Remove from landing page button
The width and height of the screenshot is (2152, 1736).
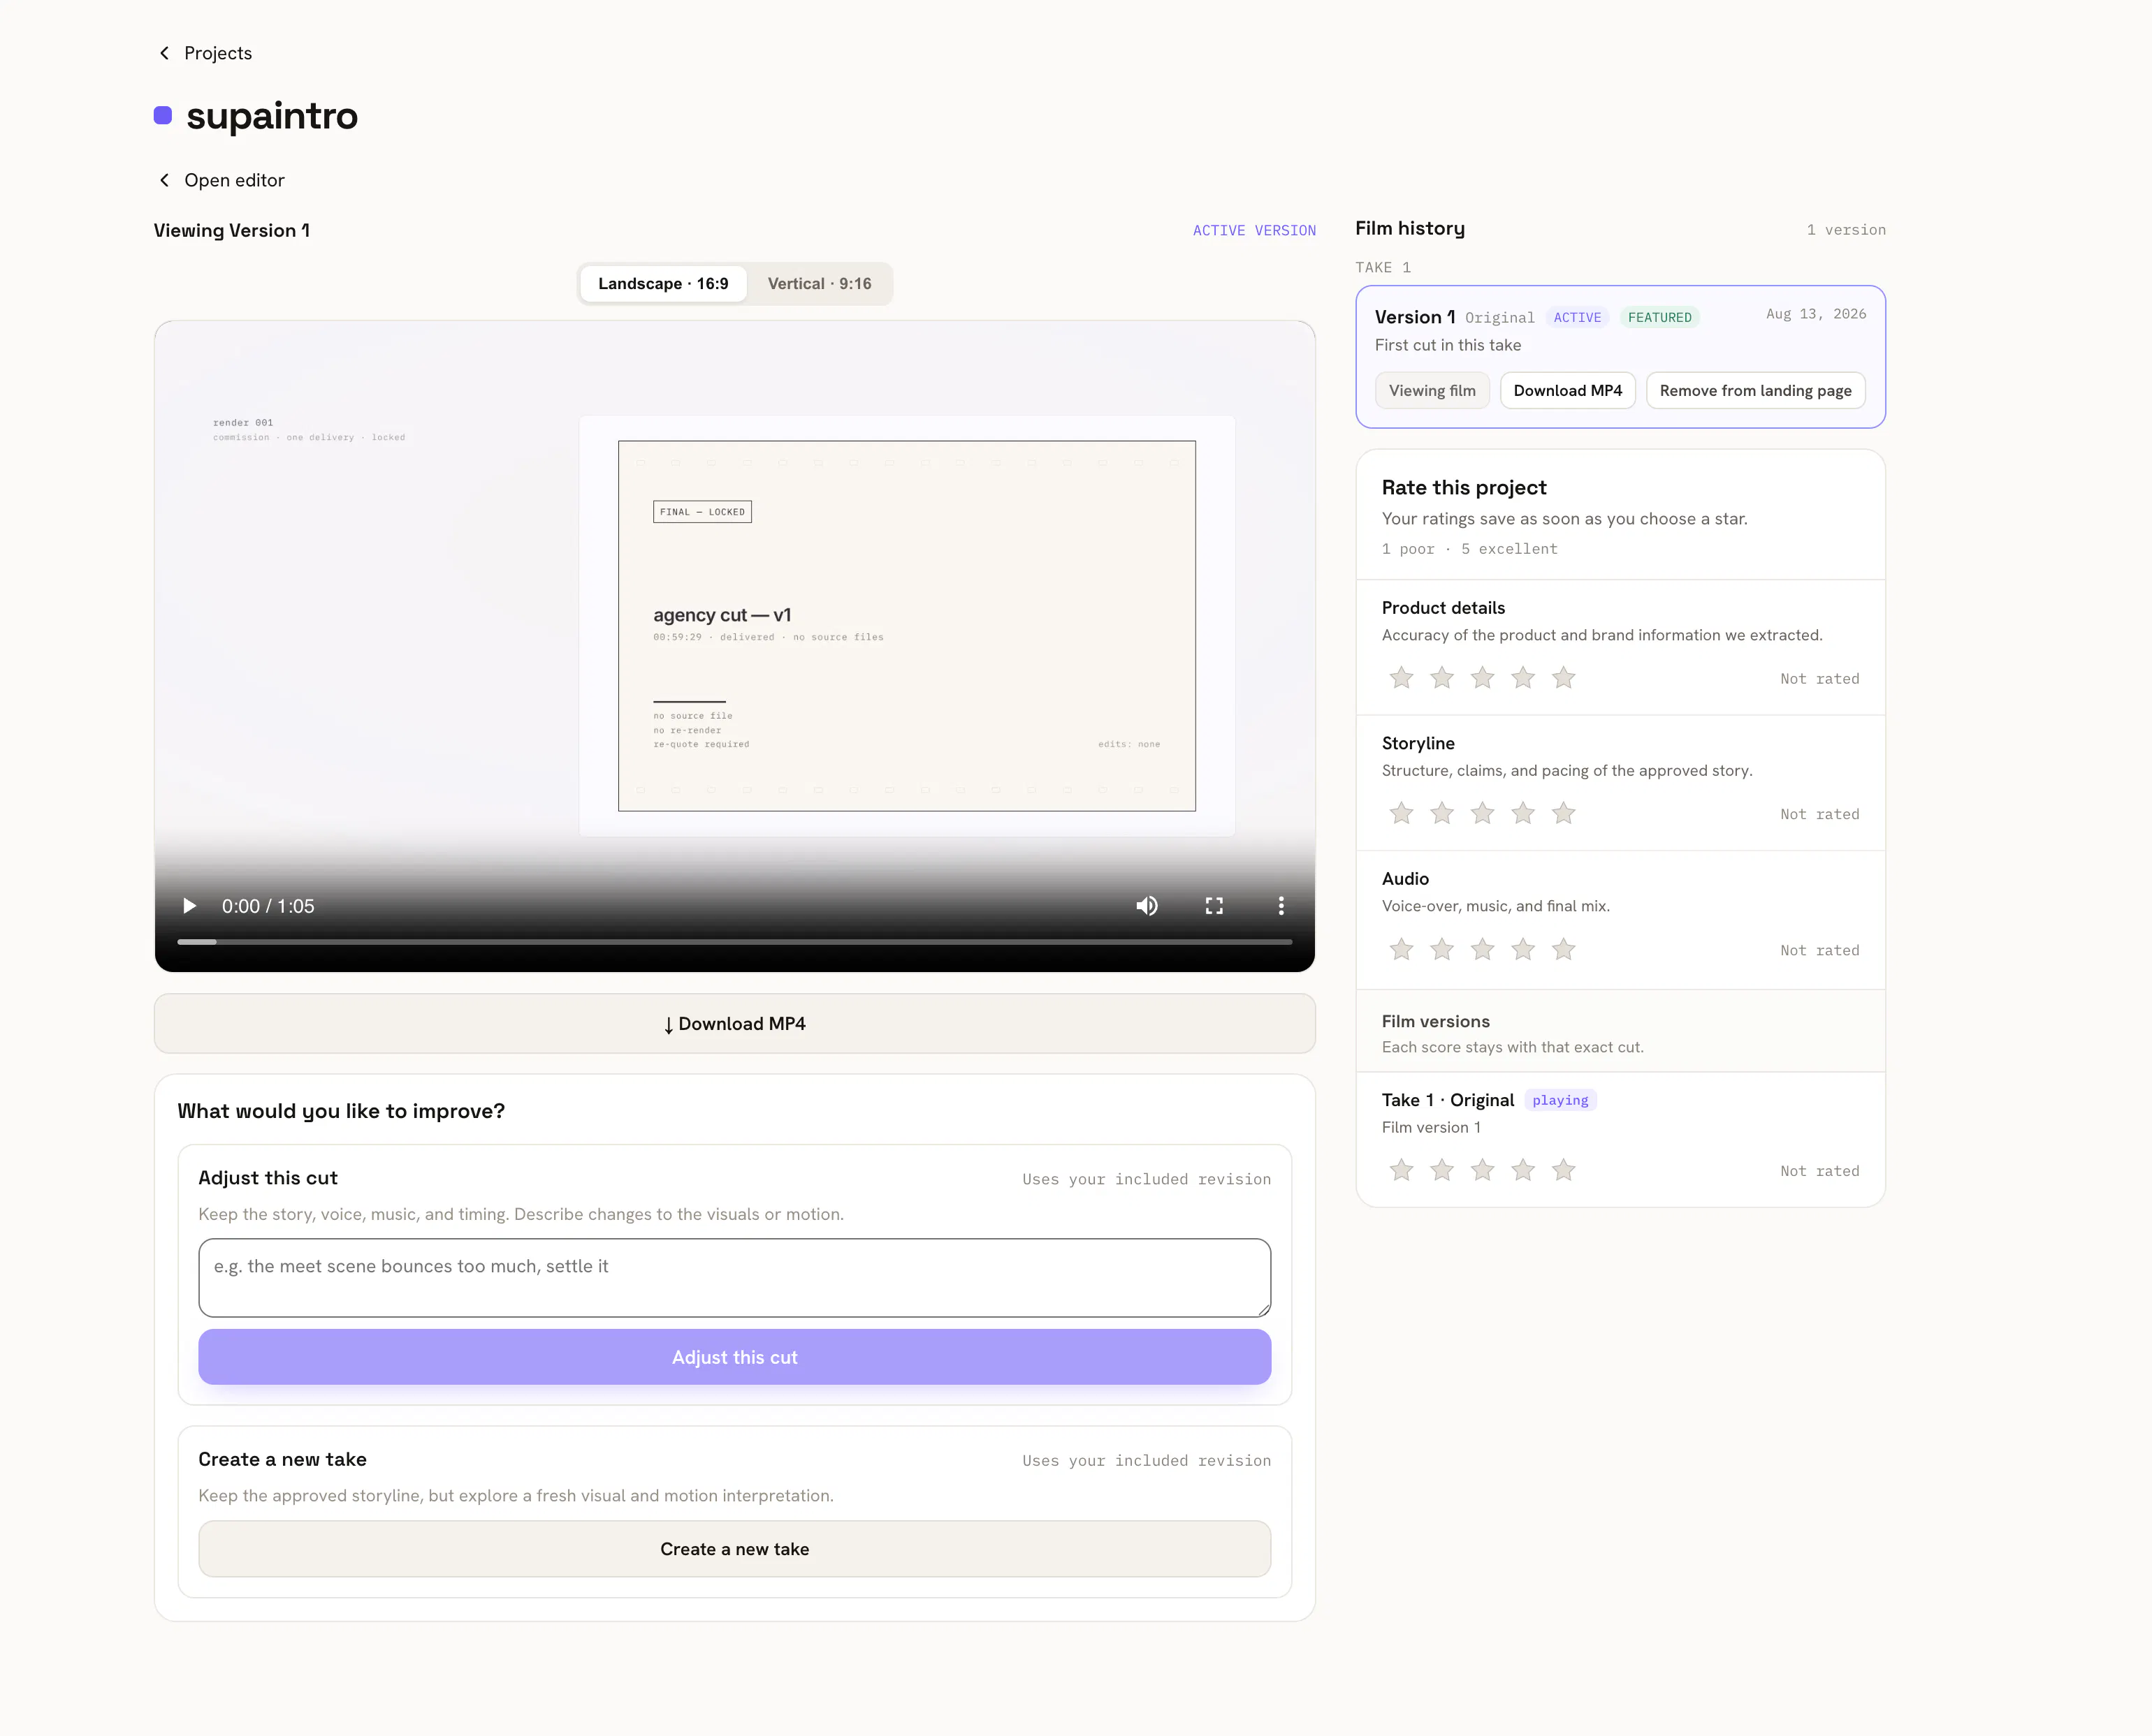click(1755, 391)
